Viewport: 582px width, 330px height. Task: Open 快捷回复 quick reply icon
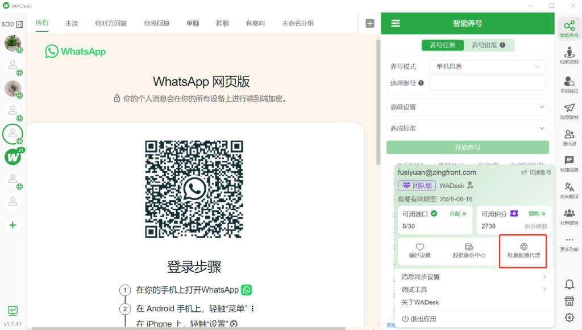tap(569, 163)
